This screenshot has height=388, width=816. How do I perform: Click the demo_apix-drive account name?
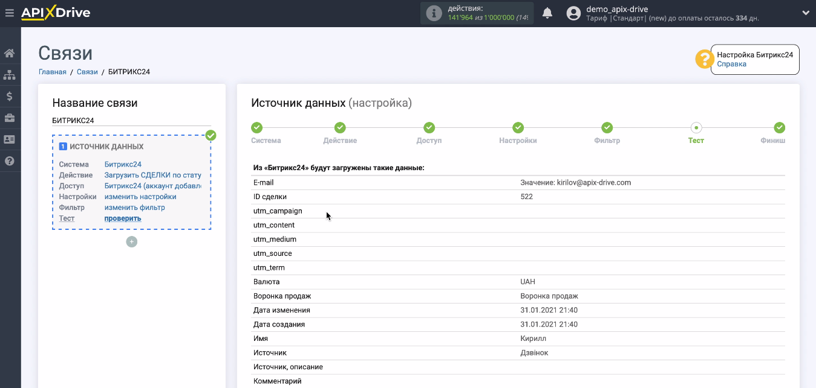[617, 9]
